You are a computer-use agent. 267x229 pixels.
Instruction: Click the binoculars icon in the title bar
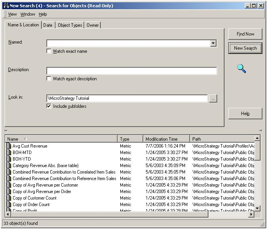click(x=6, y=6)
